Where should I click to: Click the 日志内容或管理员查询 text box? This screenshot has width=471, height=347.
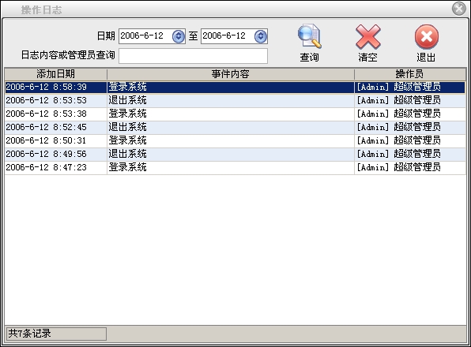coord(193,56)
